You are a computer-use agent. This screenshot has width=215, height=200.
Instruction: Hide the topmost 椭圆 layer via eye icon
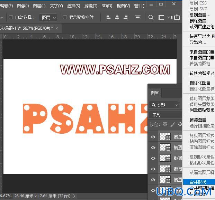tap(153, 137)
